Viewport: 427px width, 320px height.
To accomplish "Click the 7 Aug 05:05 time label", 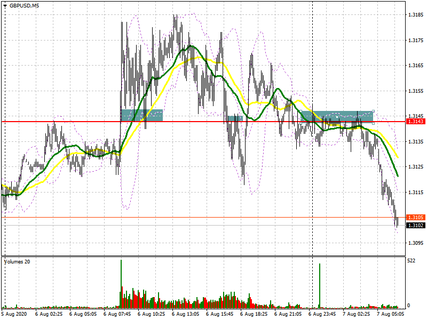I will tap(391, 314).
